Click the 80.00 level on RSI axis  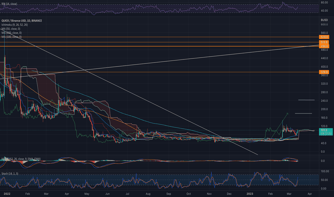(324, 3)
